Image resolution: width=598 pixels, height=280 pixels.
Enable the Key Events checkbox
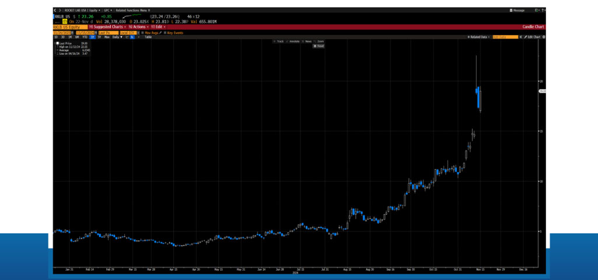tap(166, 33)
